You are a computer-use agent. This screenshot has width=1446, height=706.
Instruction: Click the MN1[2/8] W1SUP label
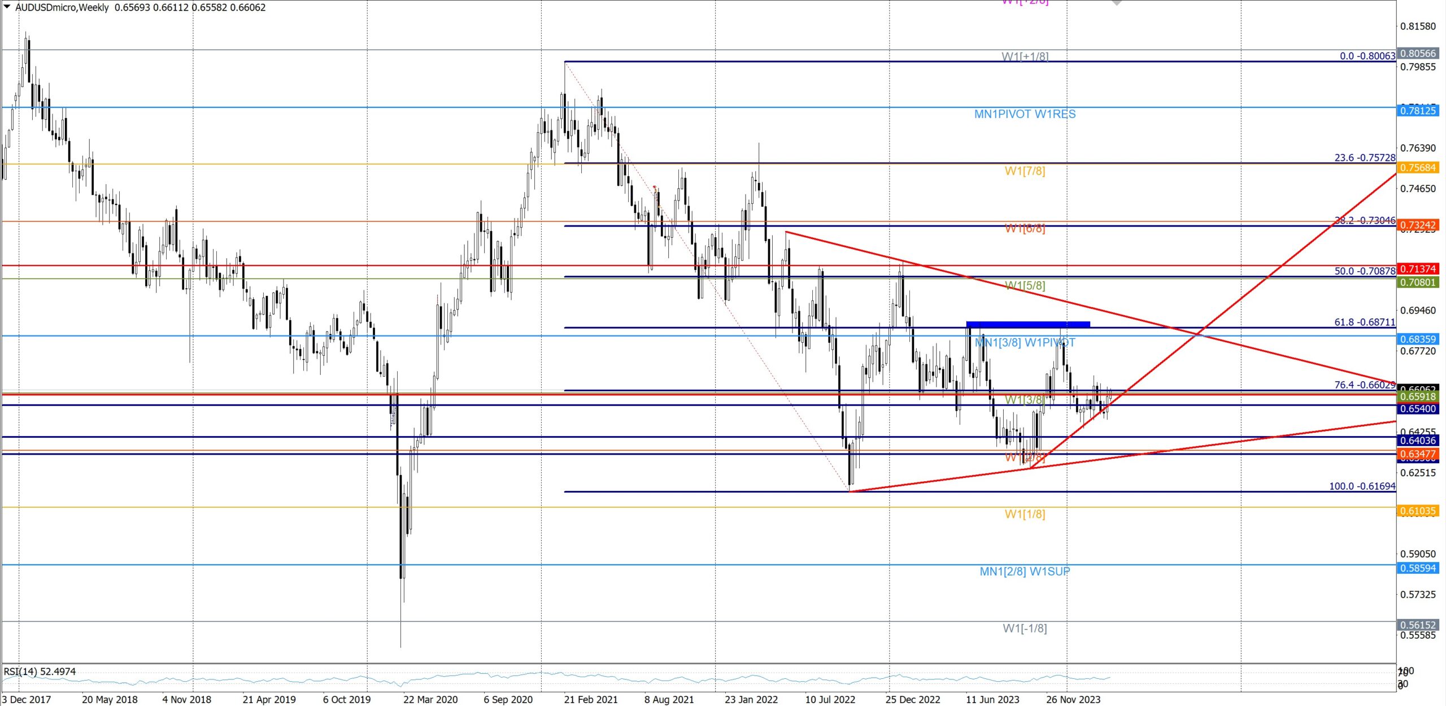1024,572
